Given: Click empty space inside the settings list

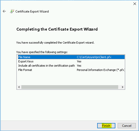Looking at the screenshot, I should point(71,79).
